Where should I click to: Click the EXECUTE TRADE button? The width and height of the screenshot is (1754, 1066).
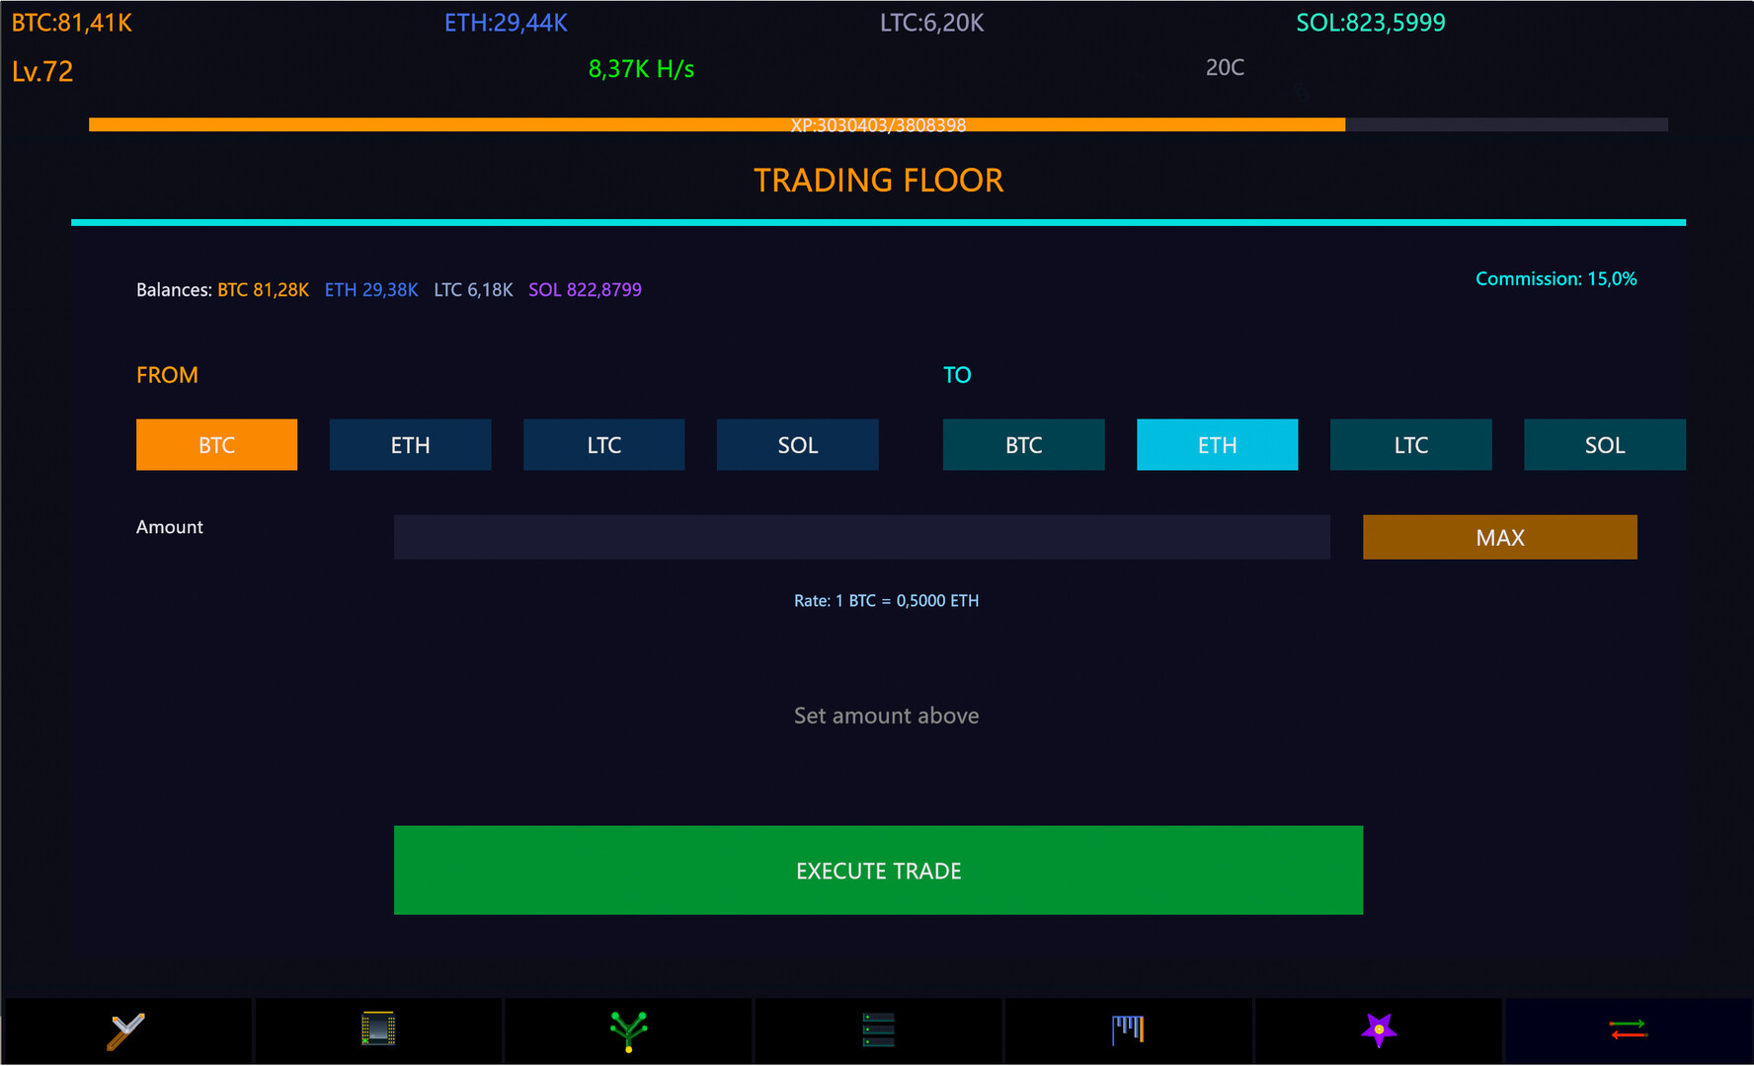tap(878, 871)
